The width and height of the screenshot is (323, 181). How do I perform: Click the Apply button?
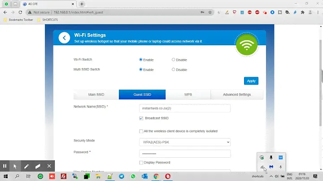(251, 81)
